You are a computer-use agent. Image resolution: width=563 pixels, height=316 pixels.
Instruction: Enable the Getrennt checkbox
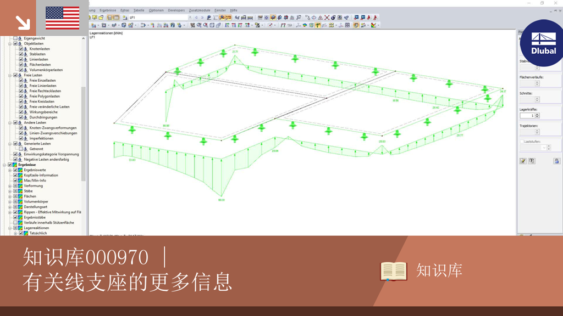(x=21, y=149)
